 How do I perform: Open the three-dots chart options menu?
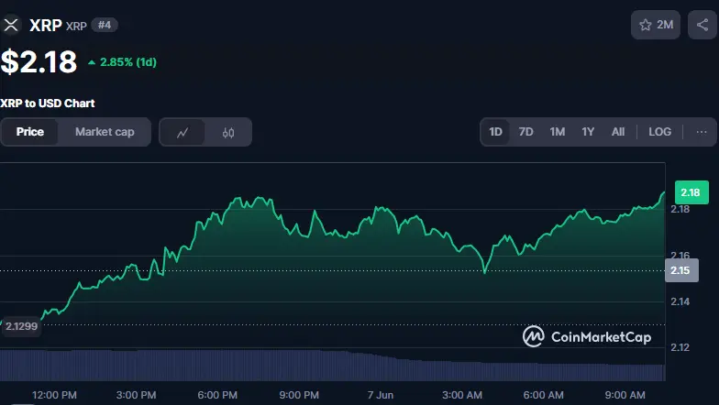(701, 132)
